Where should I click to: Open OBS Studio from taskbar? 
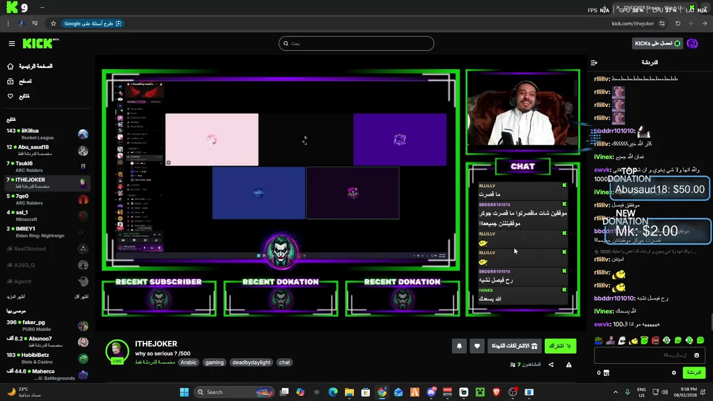(513, 392)
